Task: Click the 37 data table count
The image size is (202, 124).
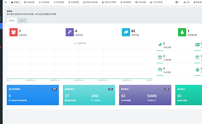Action: coord(67,96)
